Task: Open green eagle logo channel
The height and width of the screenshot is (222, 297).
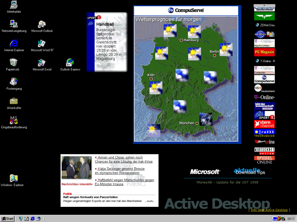Action: (x=264, y=16)
